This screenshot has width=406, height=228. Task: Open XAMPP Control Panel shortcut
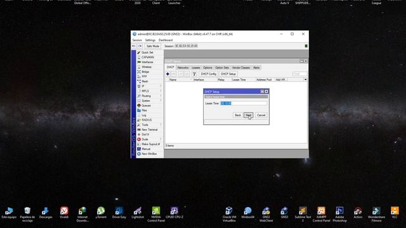322,214
